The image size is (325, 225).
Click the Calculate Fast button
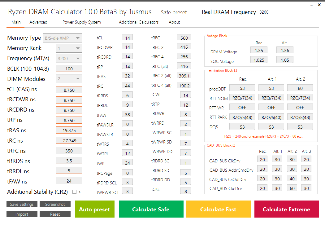(219, 209)
